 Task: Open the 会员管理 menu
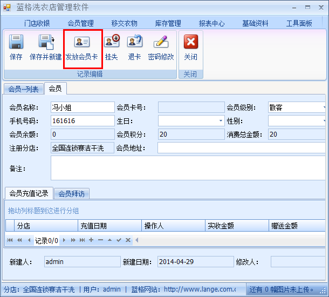[80, 23]
